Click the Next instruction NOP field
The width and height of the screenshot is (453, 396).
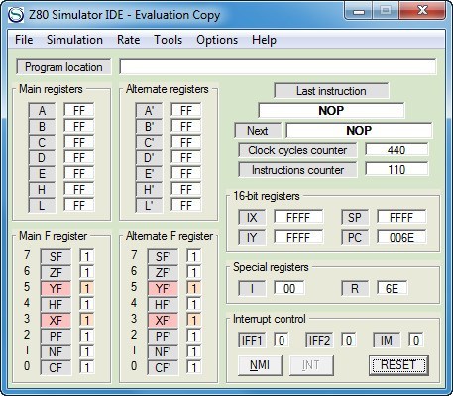(x=359, y=130)
